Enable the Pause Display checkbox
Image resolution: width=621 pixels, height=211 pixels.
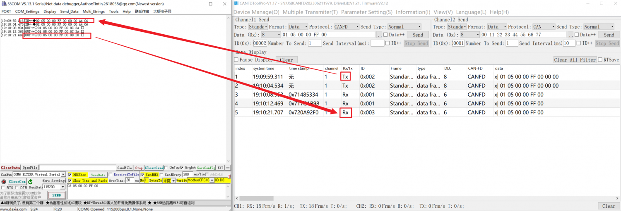pos(236,60)
